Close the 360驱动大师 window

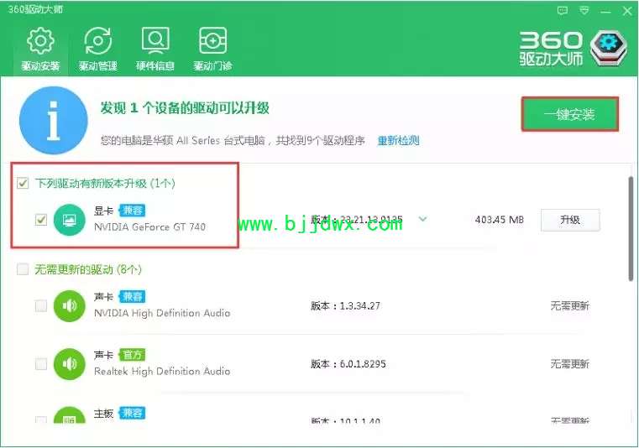coord(627,11)
